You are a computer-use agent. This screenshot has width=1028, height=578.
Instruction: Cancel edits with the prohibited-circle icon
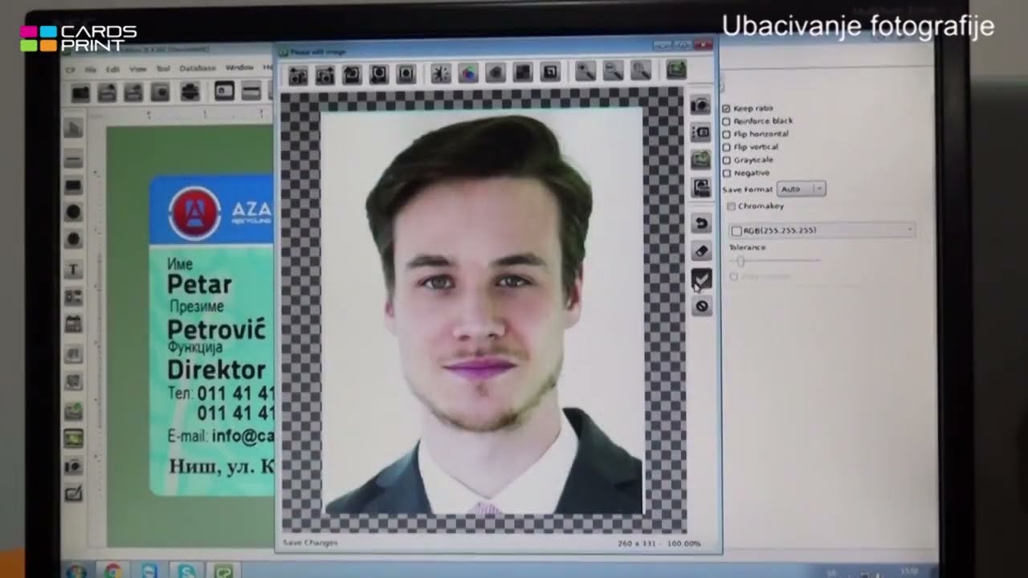[702, 306]
